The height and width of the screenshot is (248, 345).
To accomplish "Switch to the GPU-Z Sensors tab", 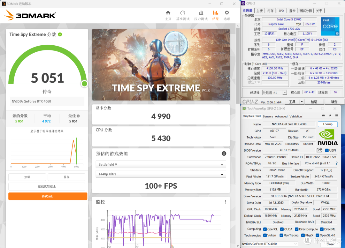I will (268, 116).
